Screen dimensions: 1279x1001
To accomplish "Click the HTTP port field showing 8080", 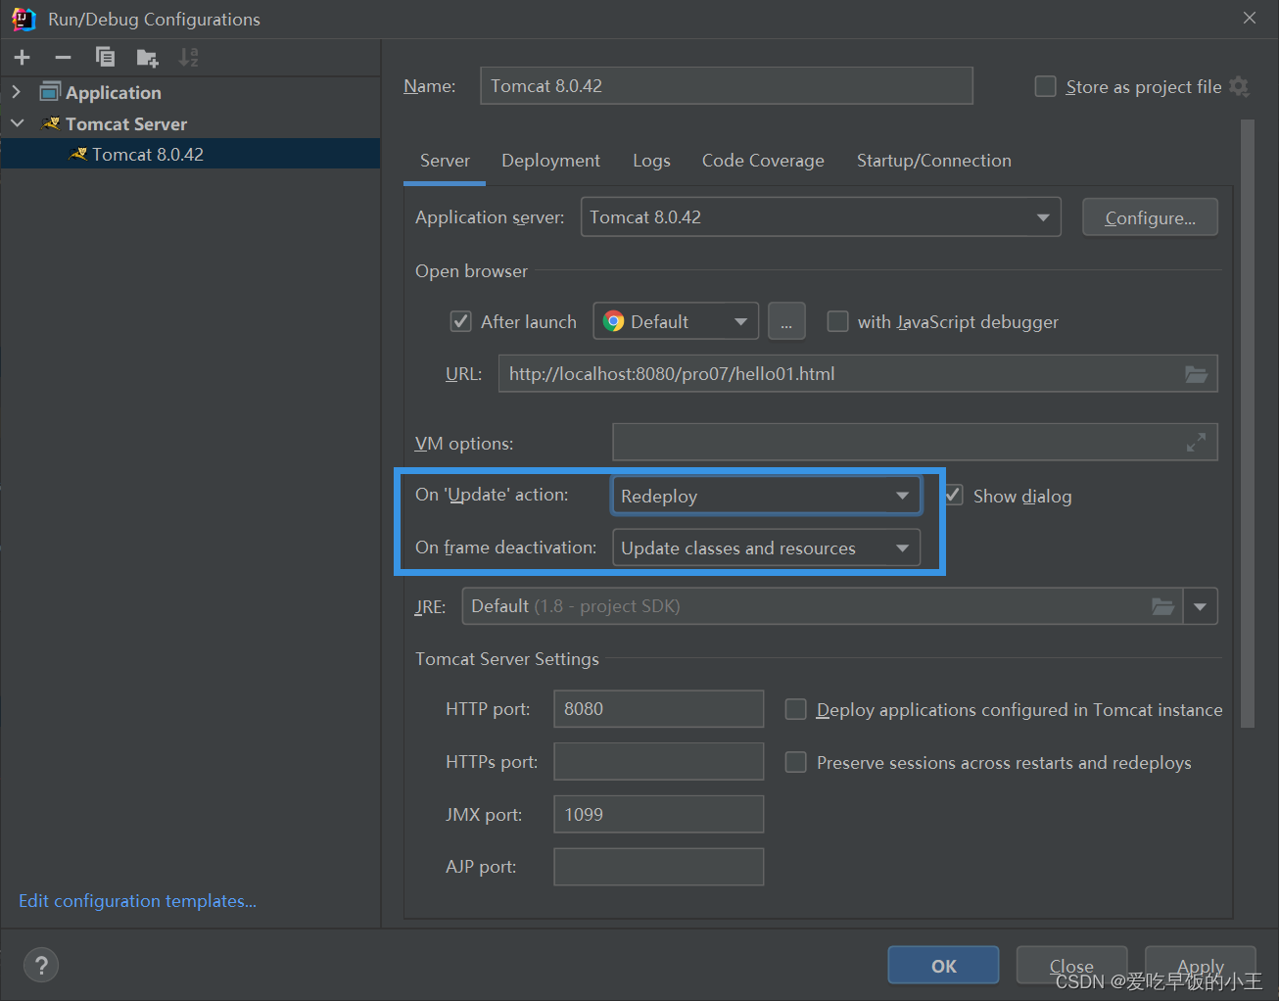I will [658, 709].
